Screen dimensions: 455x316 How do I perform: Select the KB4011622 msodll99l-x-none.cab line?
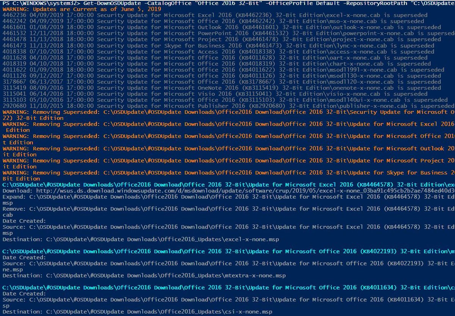click(223, 70)
